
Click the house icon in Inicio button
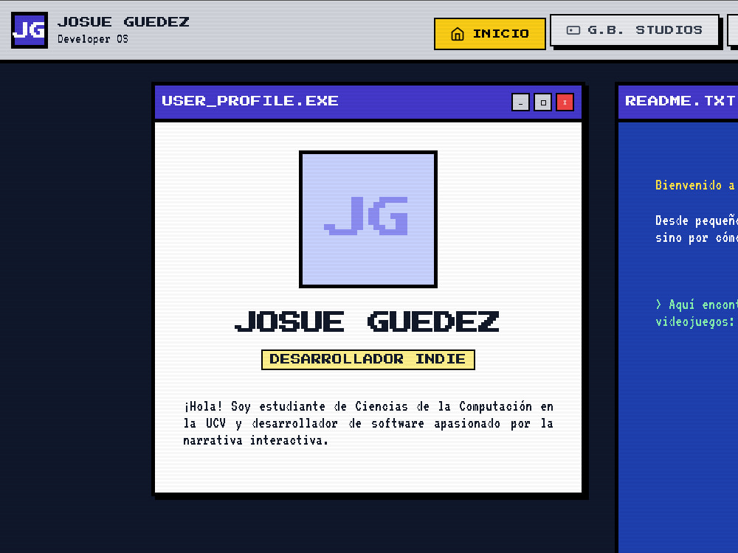tap(457, 34)
